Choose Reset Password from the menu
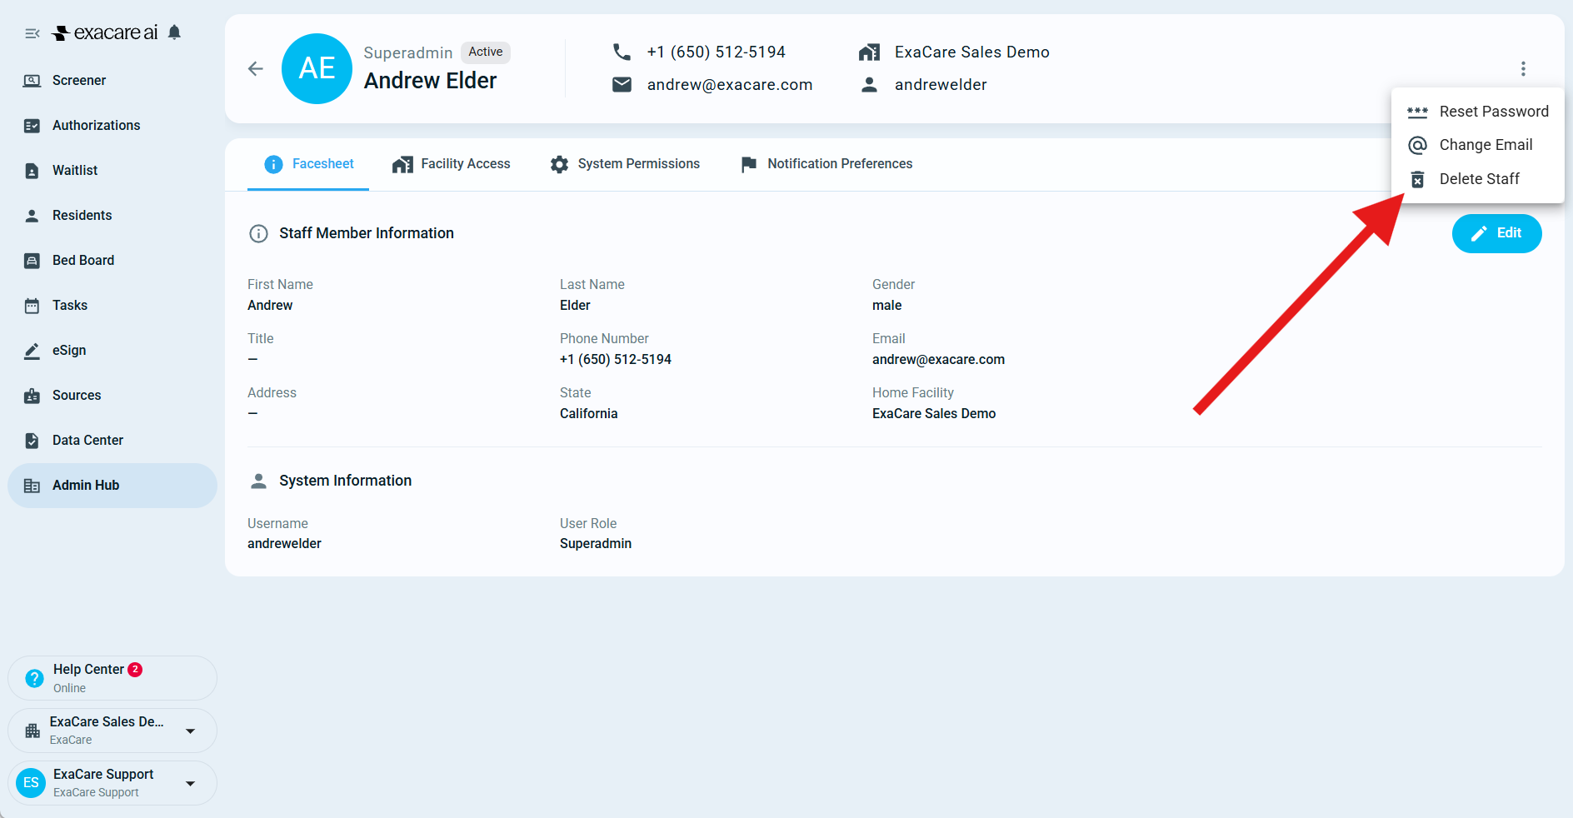 point(1478,112)
